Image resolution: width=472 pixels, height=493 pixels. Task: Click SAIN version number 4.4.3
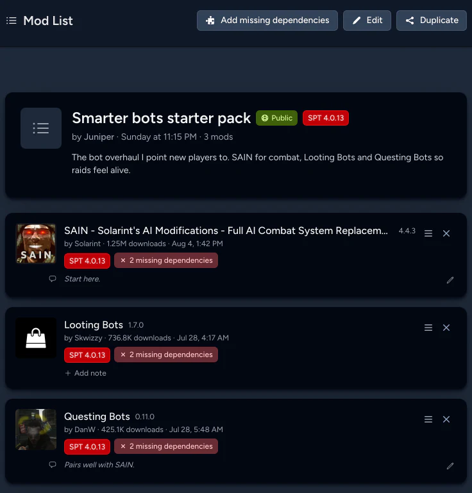407,231
